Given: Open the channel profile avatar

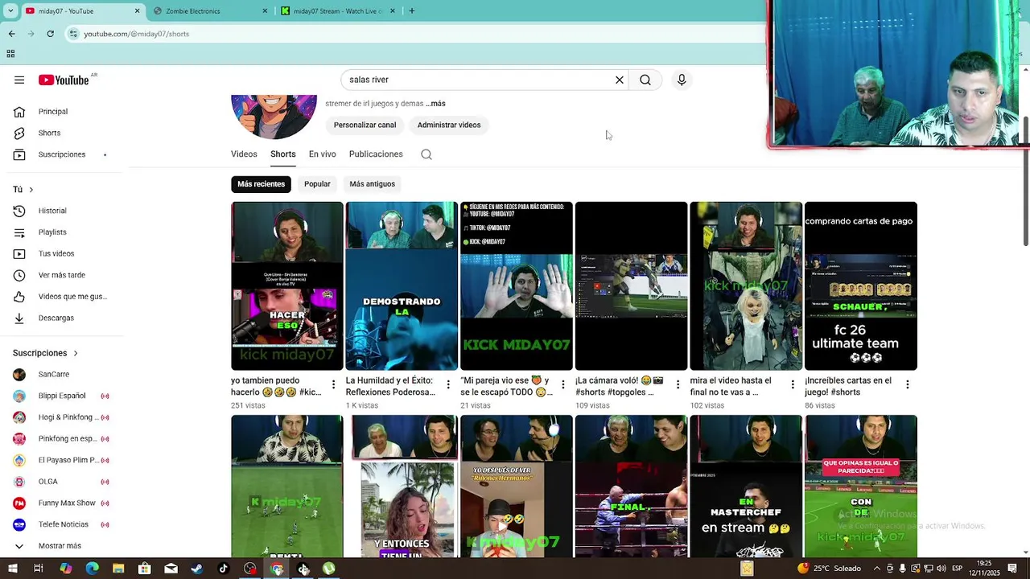Looking at the screenshot, I should point(274,117).
